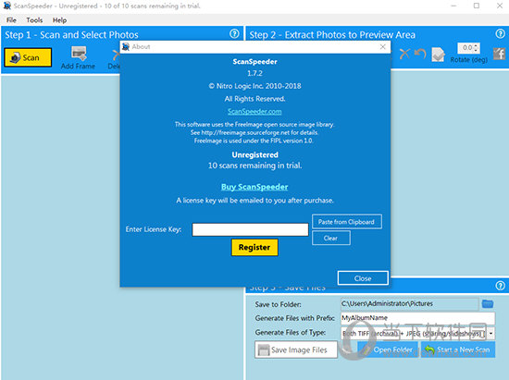Click the version number 1.7.2

[254, 73]
